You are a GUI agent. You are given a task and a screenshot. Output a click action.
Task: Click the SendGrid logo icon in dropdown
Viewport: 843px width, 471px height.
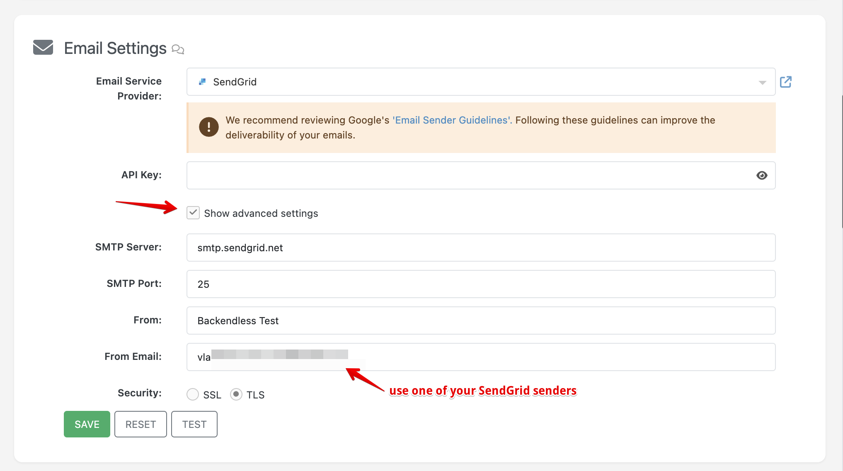(202, 82)
